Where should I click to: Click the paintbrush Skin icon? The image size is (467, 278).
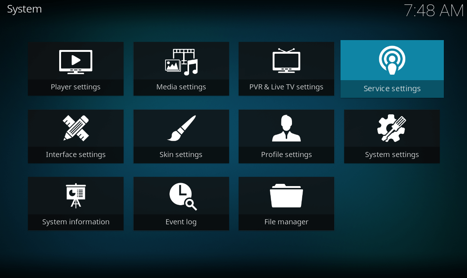(181, 128)
